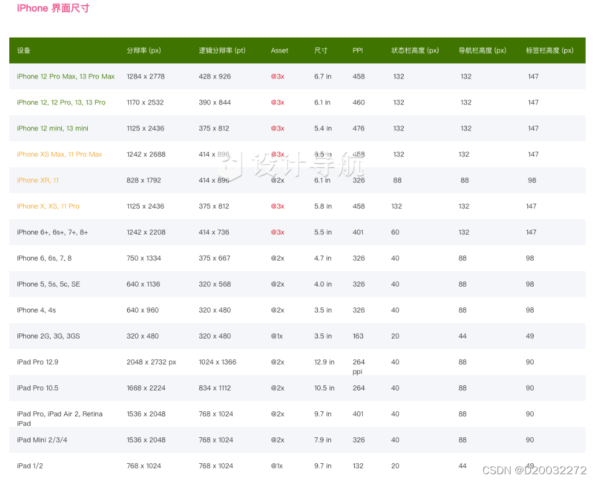Viewport: 595px width, 480px height.
Task: Click the '标签栏高度 (px)' column header
Action: click(x=549, y=50)
